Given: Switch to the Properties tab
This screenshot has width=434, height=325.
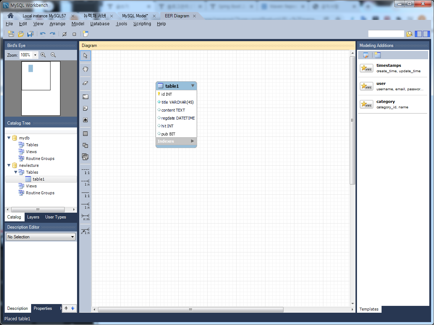Looking at the screenshot, I should pos(43,308).
